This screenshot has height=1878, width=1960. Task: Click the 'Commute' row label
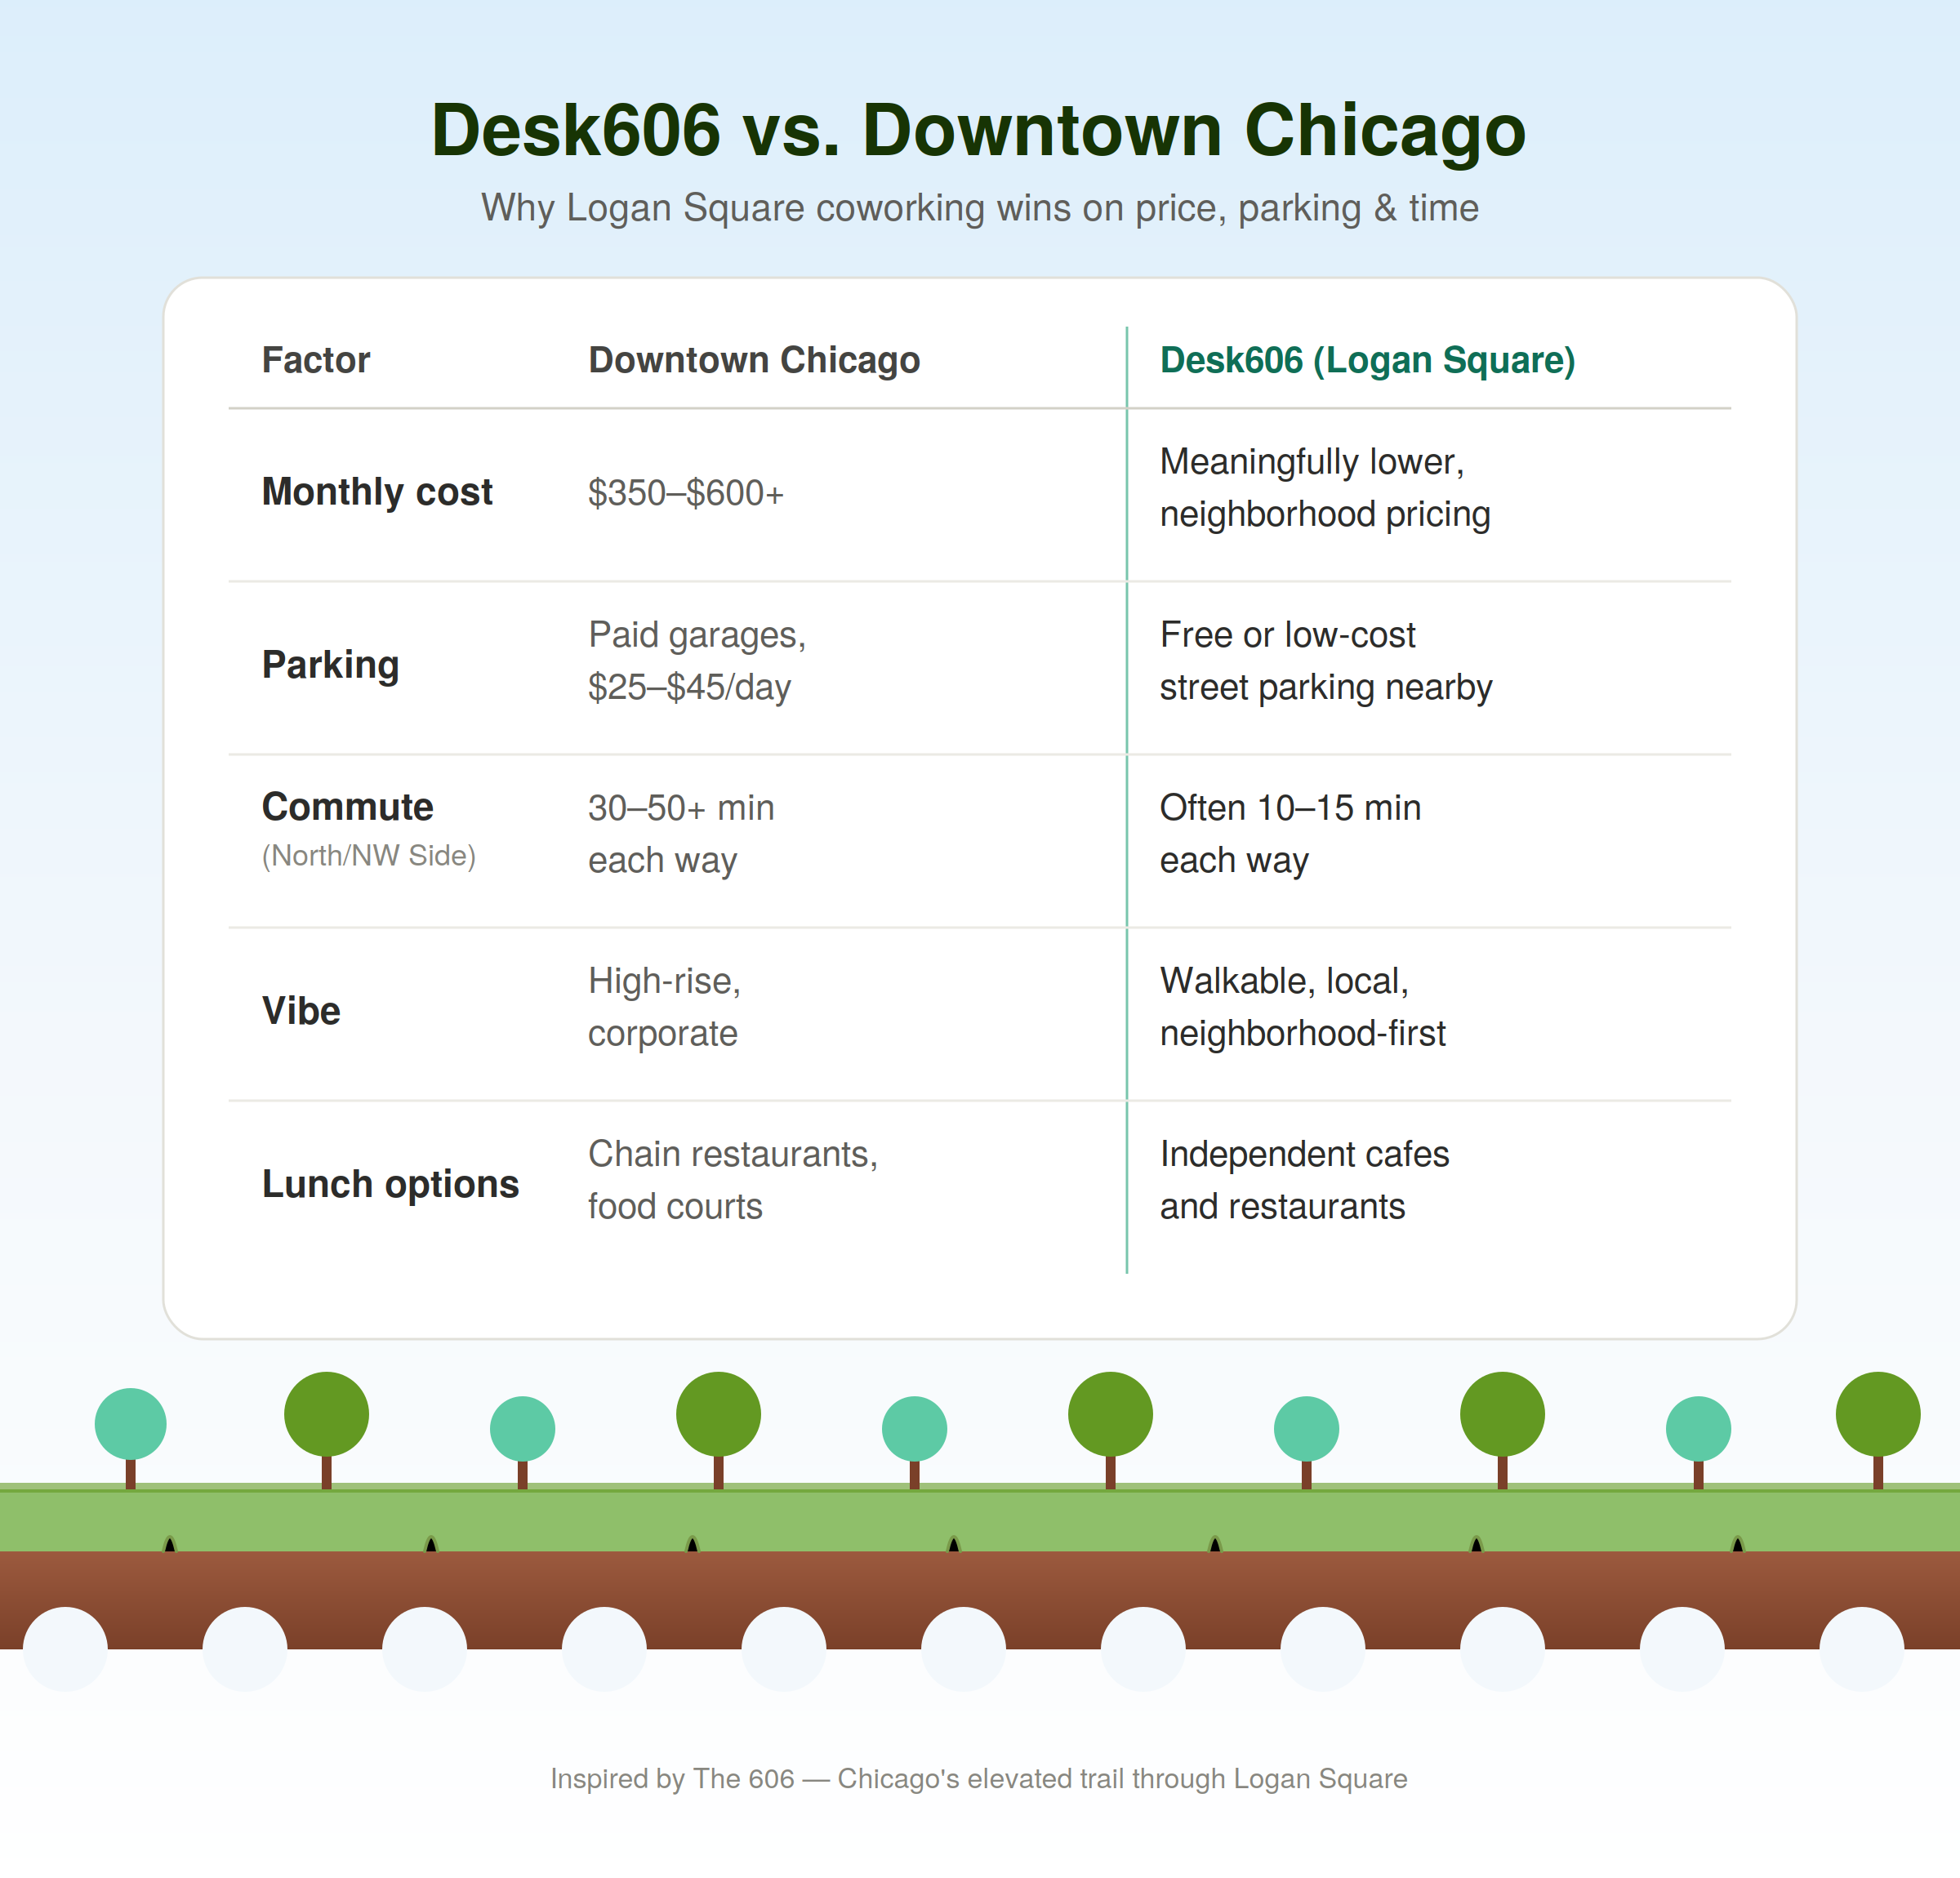click(x=347, y=807)
